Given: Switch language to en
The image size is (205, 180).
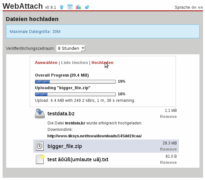Looking at the screenshot, I should [x=200, y=7].
